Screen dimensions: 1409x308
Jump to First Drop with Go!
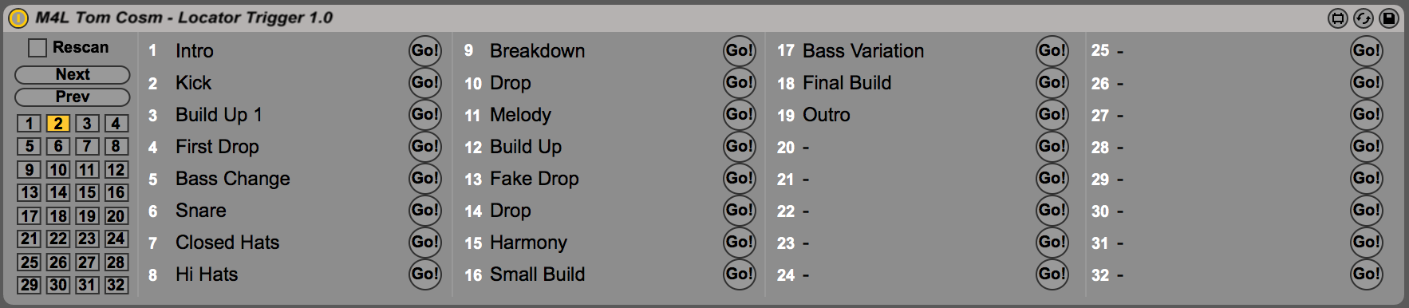(x=425, y=146)
